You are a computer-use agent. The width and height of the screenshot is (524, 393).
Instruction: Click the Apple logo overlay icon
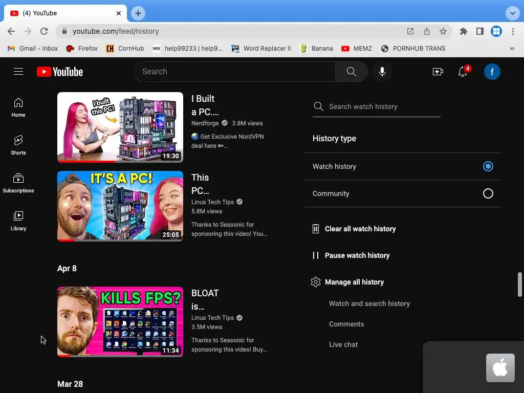(x=500, y=367)
